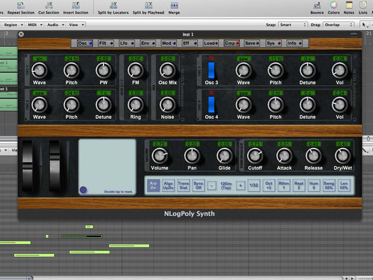Click the Osc Mix knob
The image size is (373, 280).
click(168, 70)
